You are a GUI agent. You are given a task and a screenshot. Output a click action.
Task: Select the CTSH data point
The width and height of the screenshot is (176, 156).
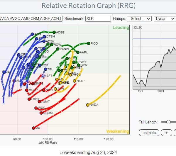(x=44, y=36)
